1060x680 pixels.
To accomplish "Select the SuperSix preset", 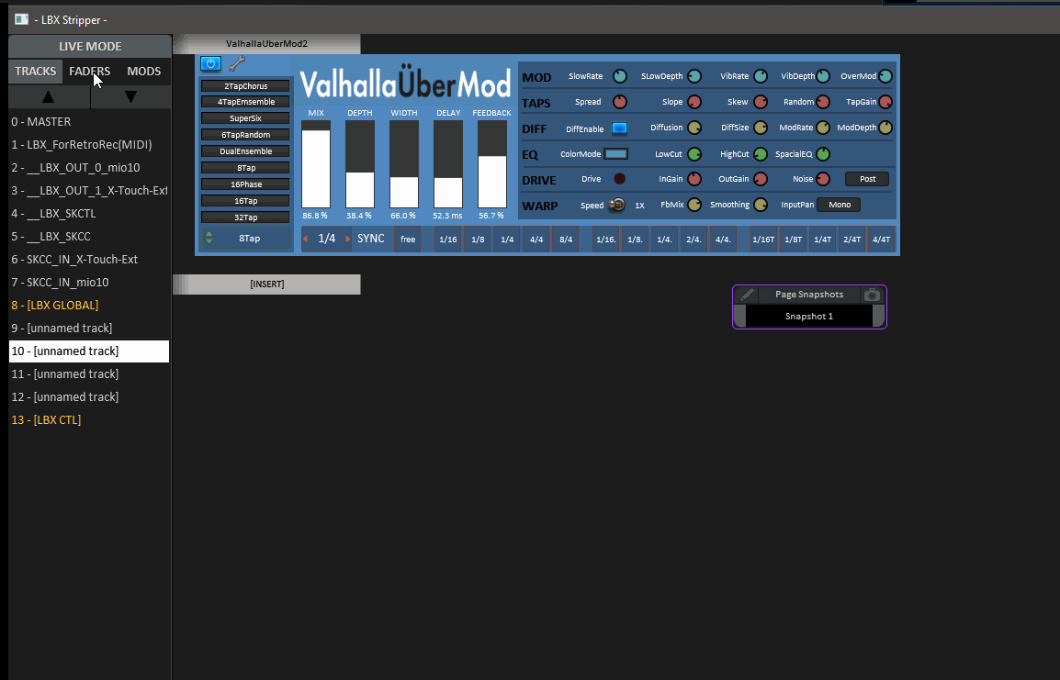I will click(x=245, y=118).
